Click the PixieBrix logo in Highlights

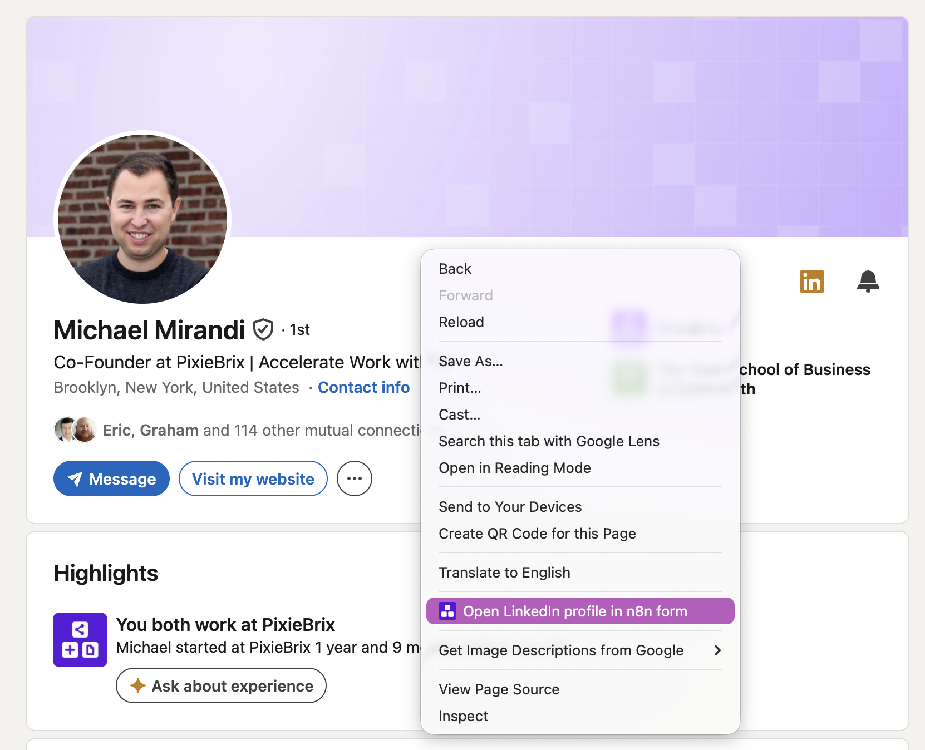tap(80, 639)
